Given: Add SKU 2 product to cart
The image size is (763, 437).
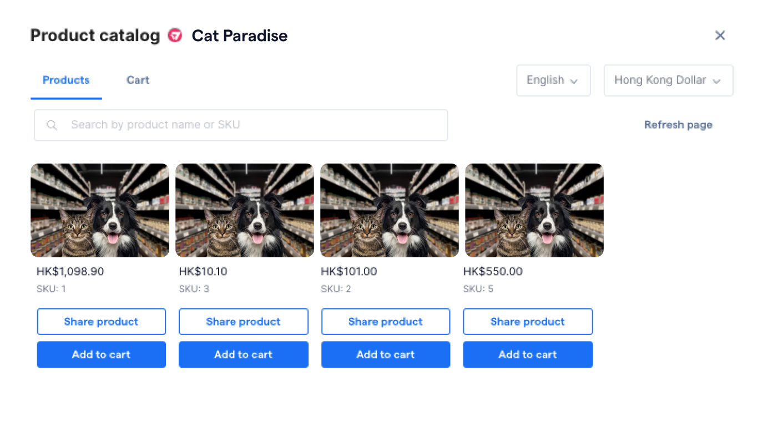Looking at the screenshot, I should click(386, 354).
